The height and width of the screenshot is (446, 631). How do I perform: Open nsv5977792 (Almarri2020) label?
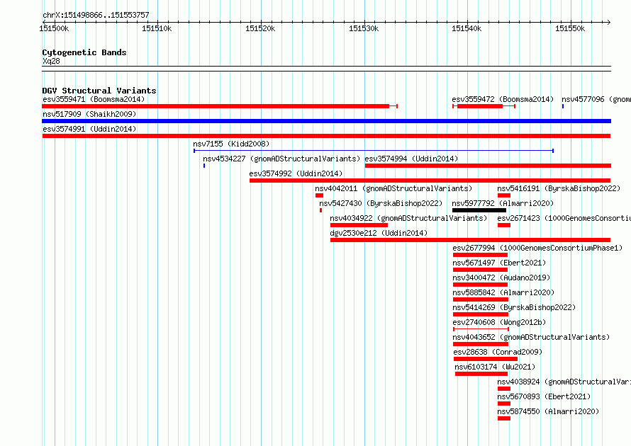click(503, 203)
